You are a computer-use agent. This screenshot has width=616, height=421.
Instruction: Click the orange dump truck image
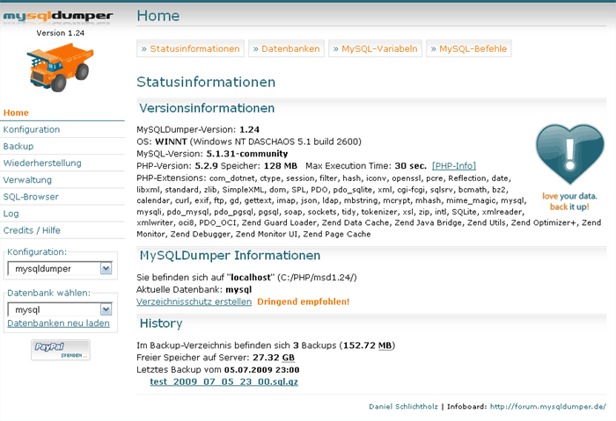coord(60,68)
